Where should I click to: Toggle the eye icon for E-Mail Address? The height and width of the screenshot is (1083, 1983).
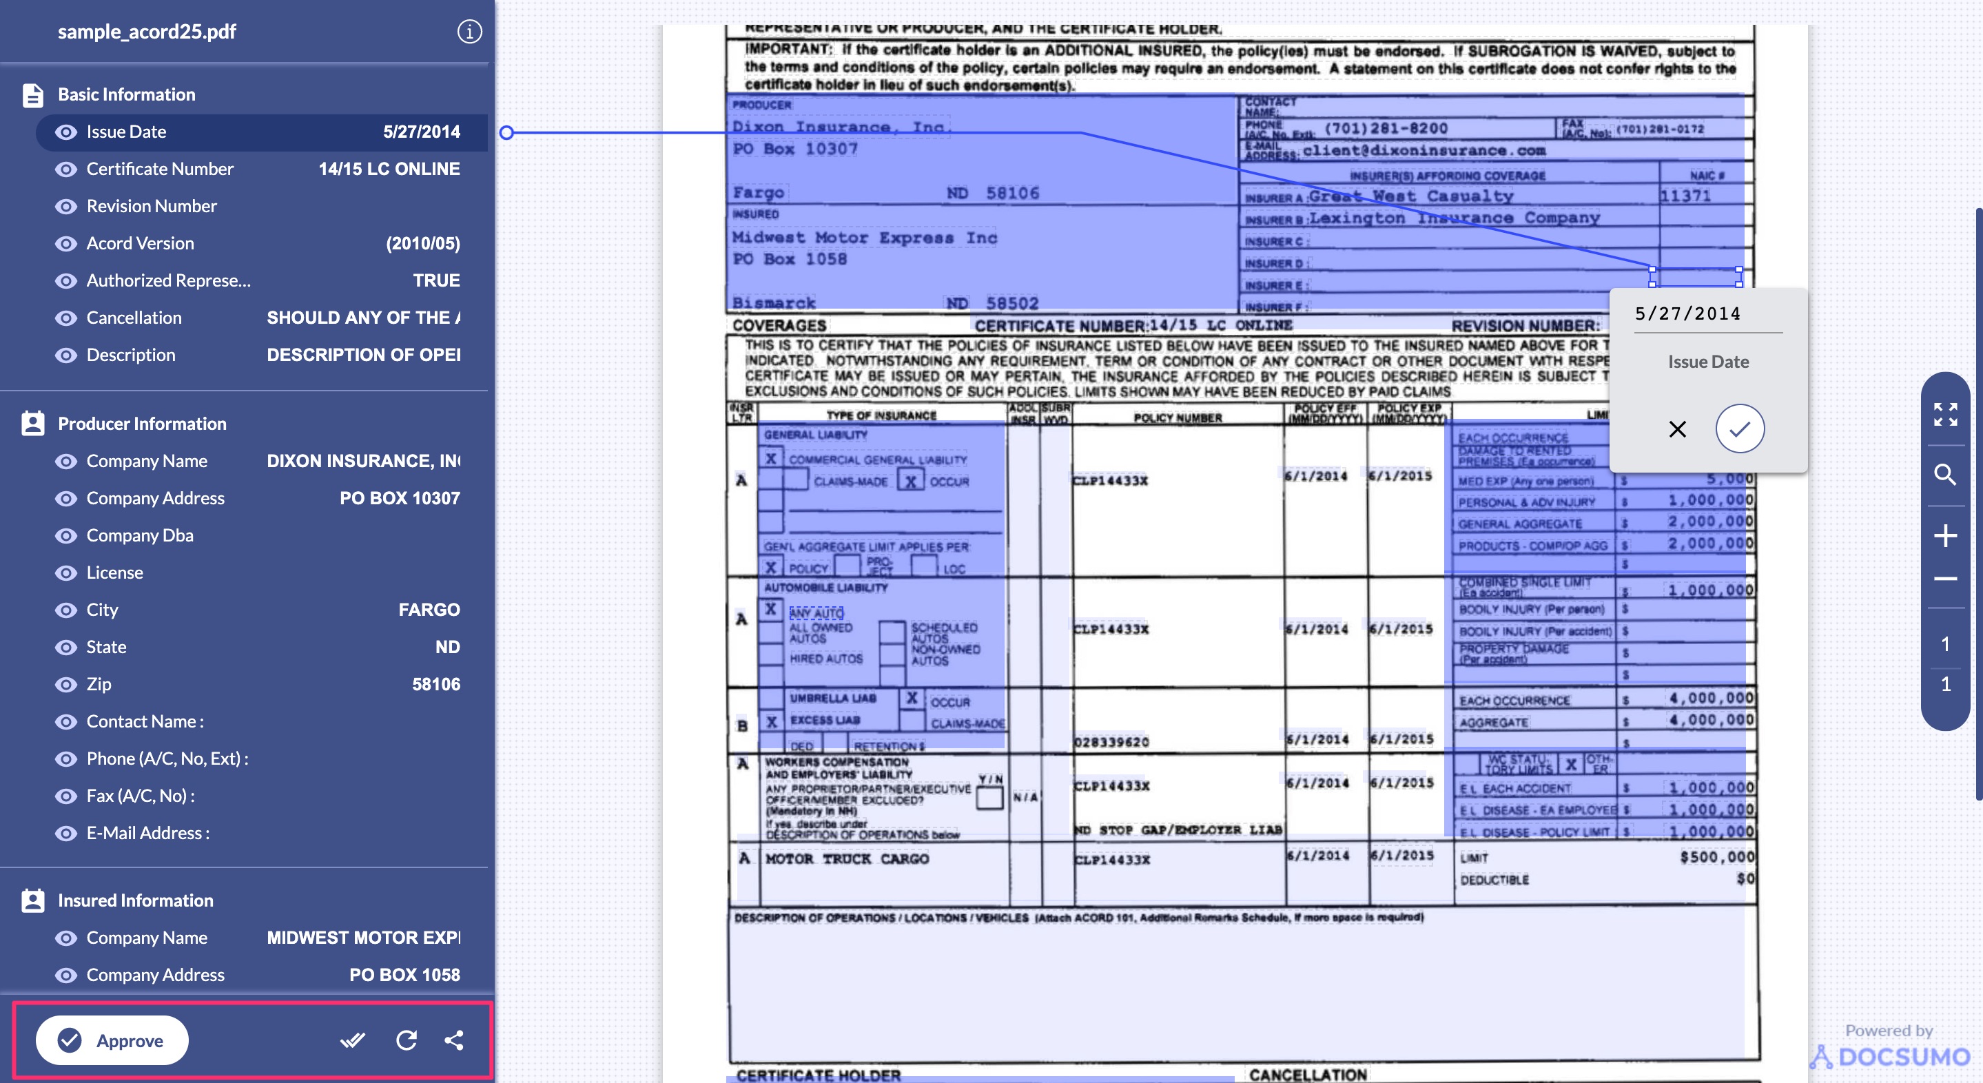pos(66,834)
